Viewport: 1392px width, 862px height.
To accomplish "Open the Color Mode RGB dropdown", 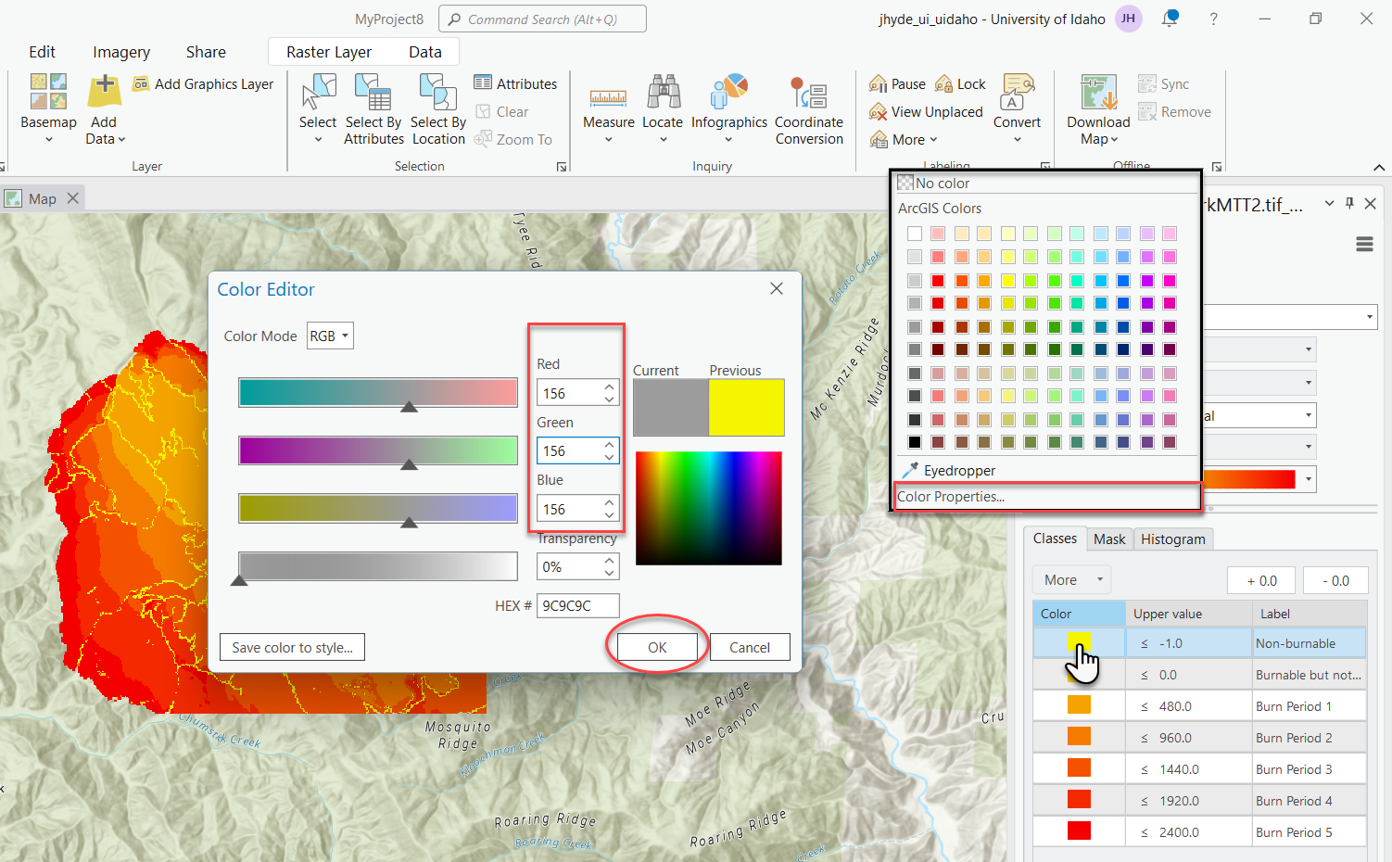I will [x=330, y=336].
